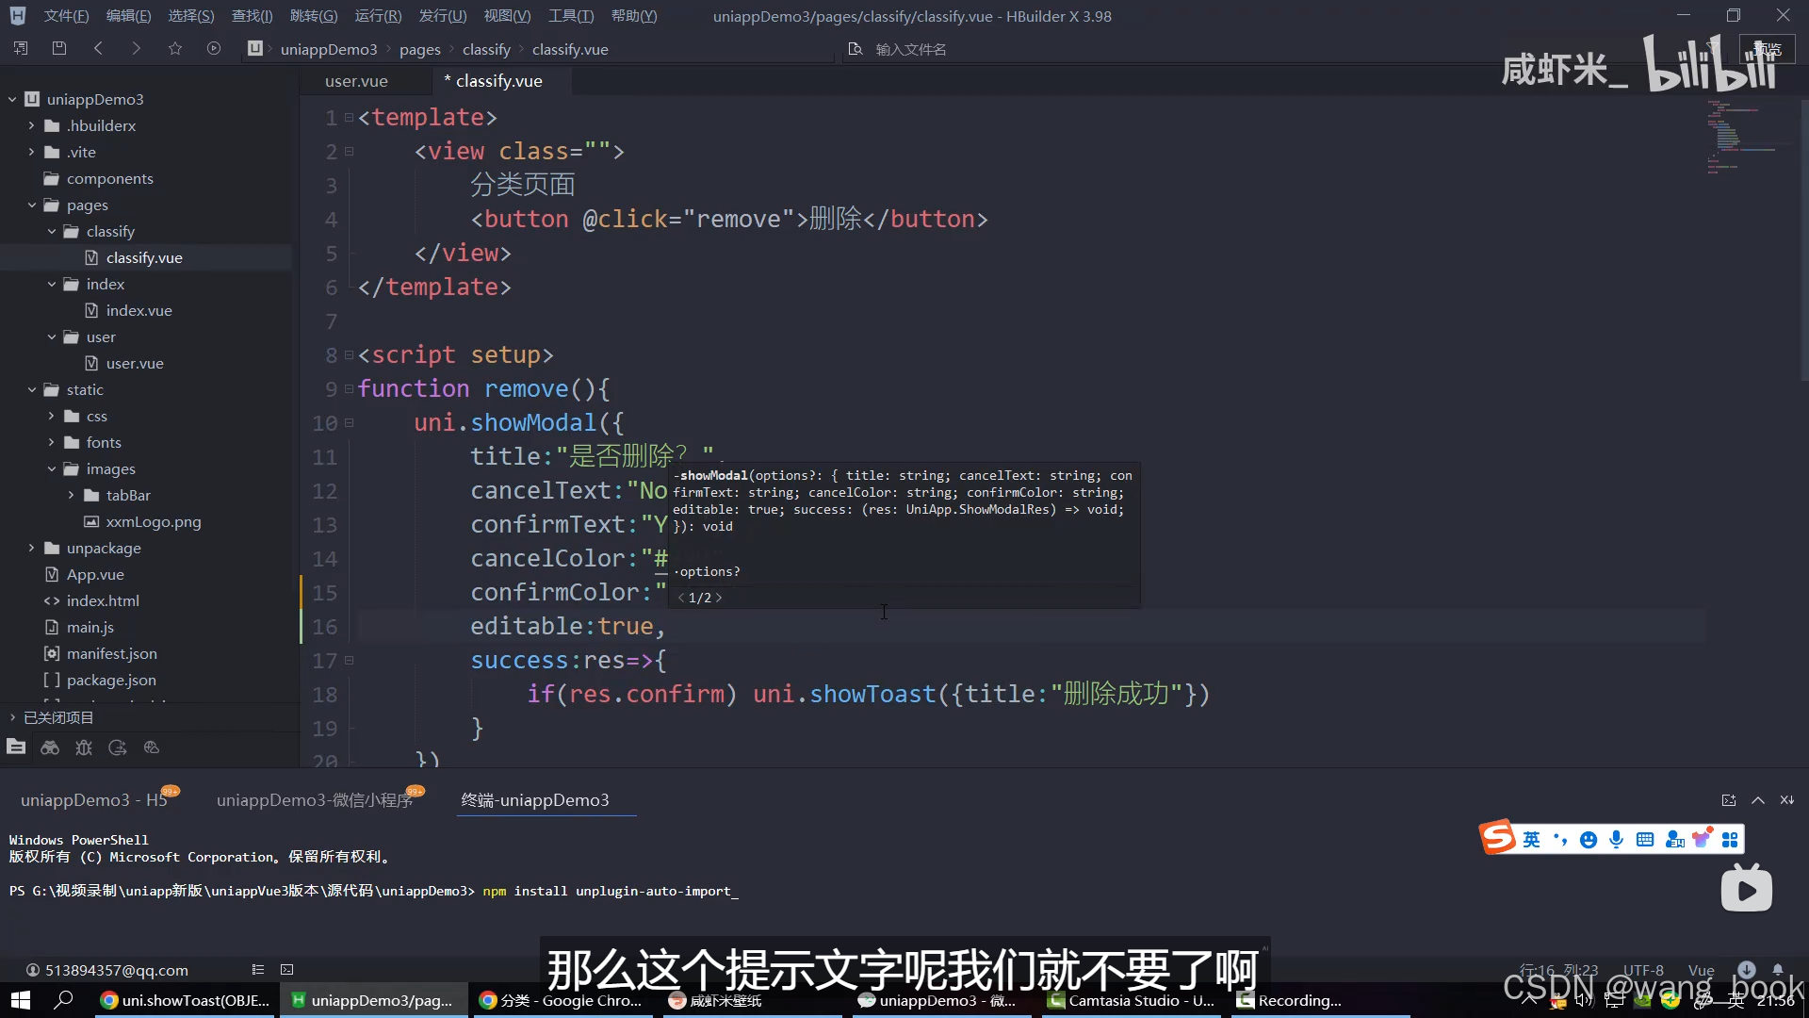Screen dimensions: 1809x1018
Task: Collapse the console panel with up chevron
Action: (1758, 800)
